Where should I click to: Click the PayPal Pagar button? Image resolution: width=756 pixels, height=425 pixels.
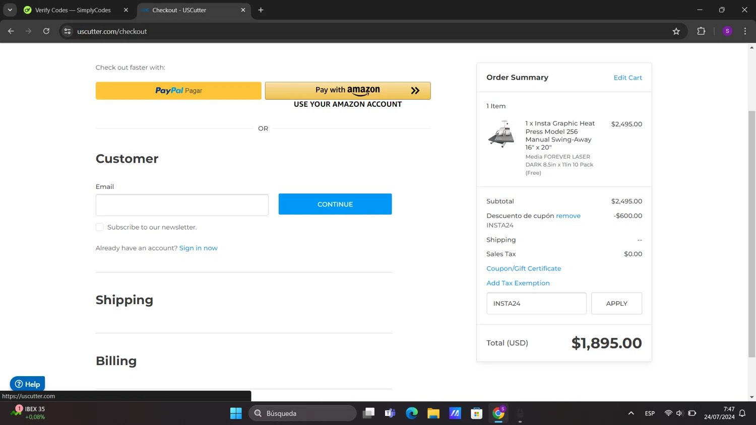(178, 91)
